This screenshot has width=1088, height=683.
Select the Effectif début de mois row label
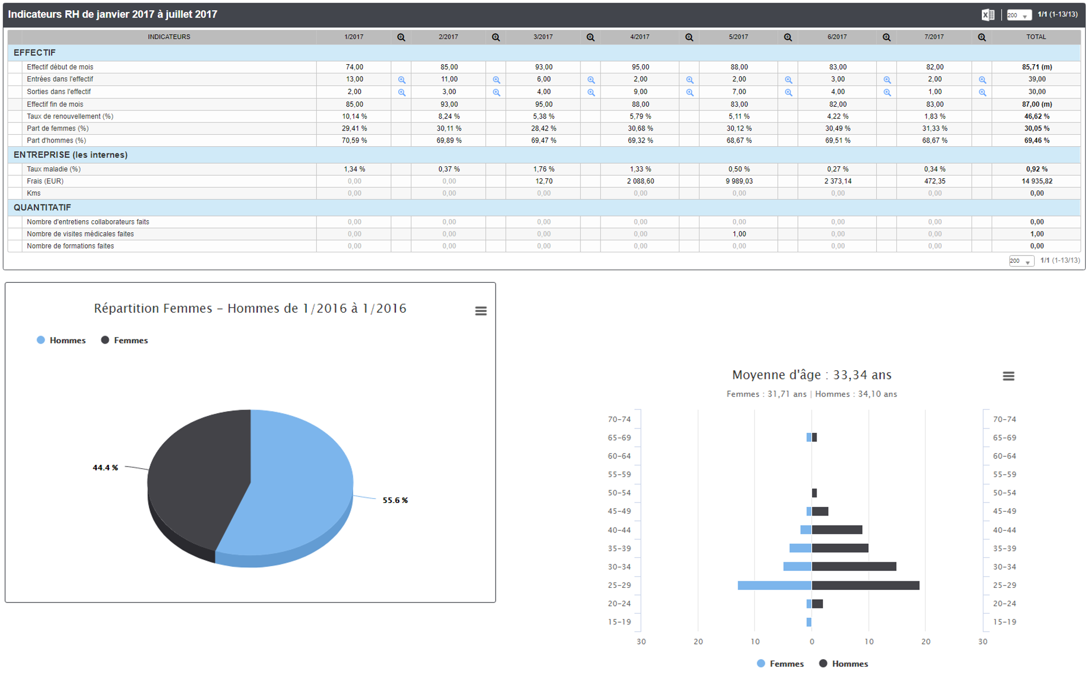60,67
